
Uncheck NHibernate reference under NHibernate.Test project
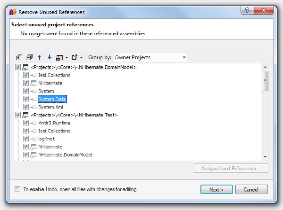pos(25,147)
